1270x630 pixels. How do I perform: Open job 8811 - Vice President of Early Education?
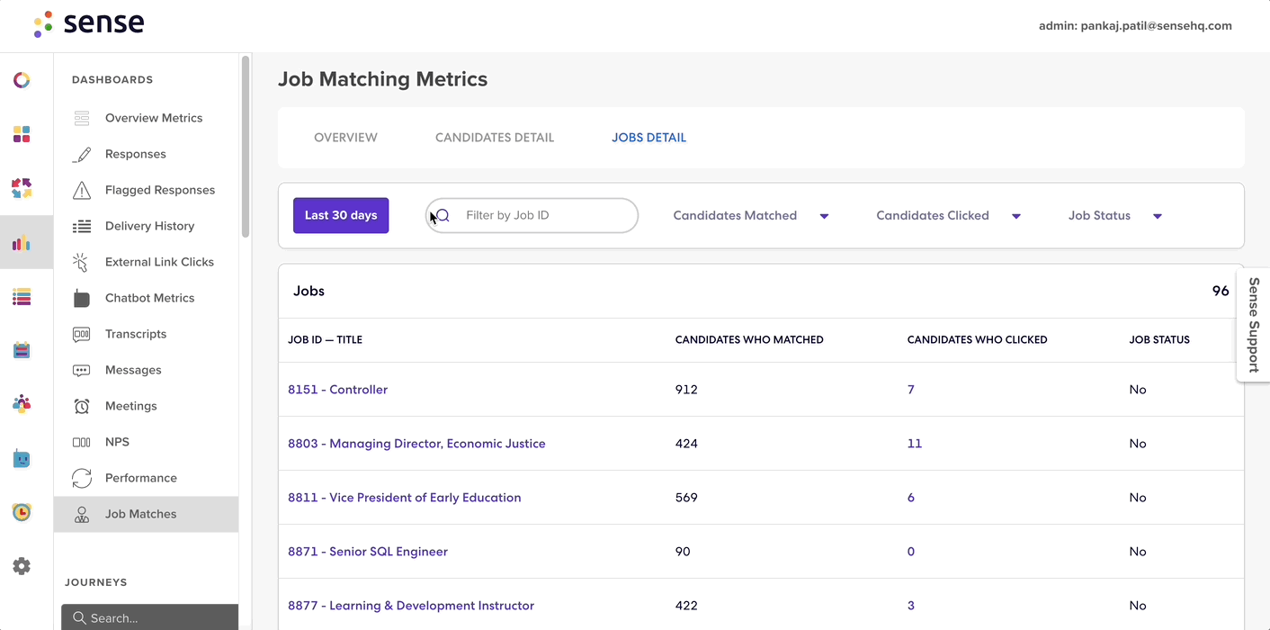405,498
